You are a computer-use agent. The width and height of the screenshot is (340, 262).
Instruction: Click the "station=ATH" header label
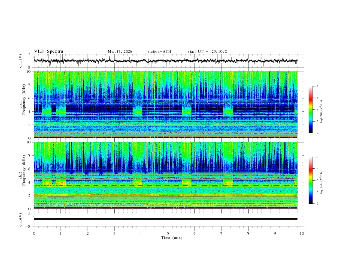159,51
